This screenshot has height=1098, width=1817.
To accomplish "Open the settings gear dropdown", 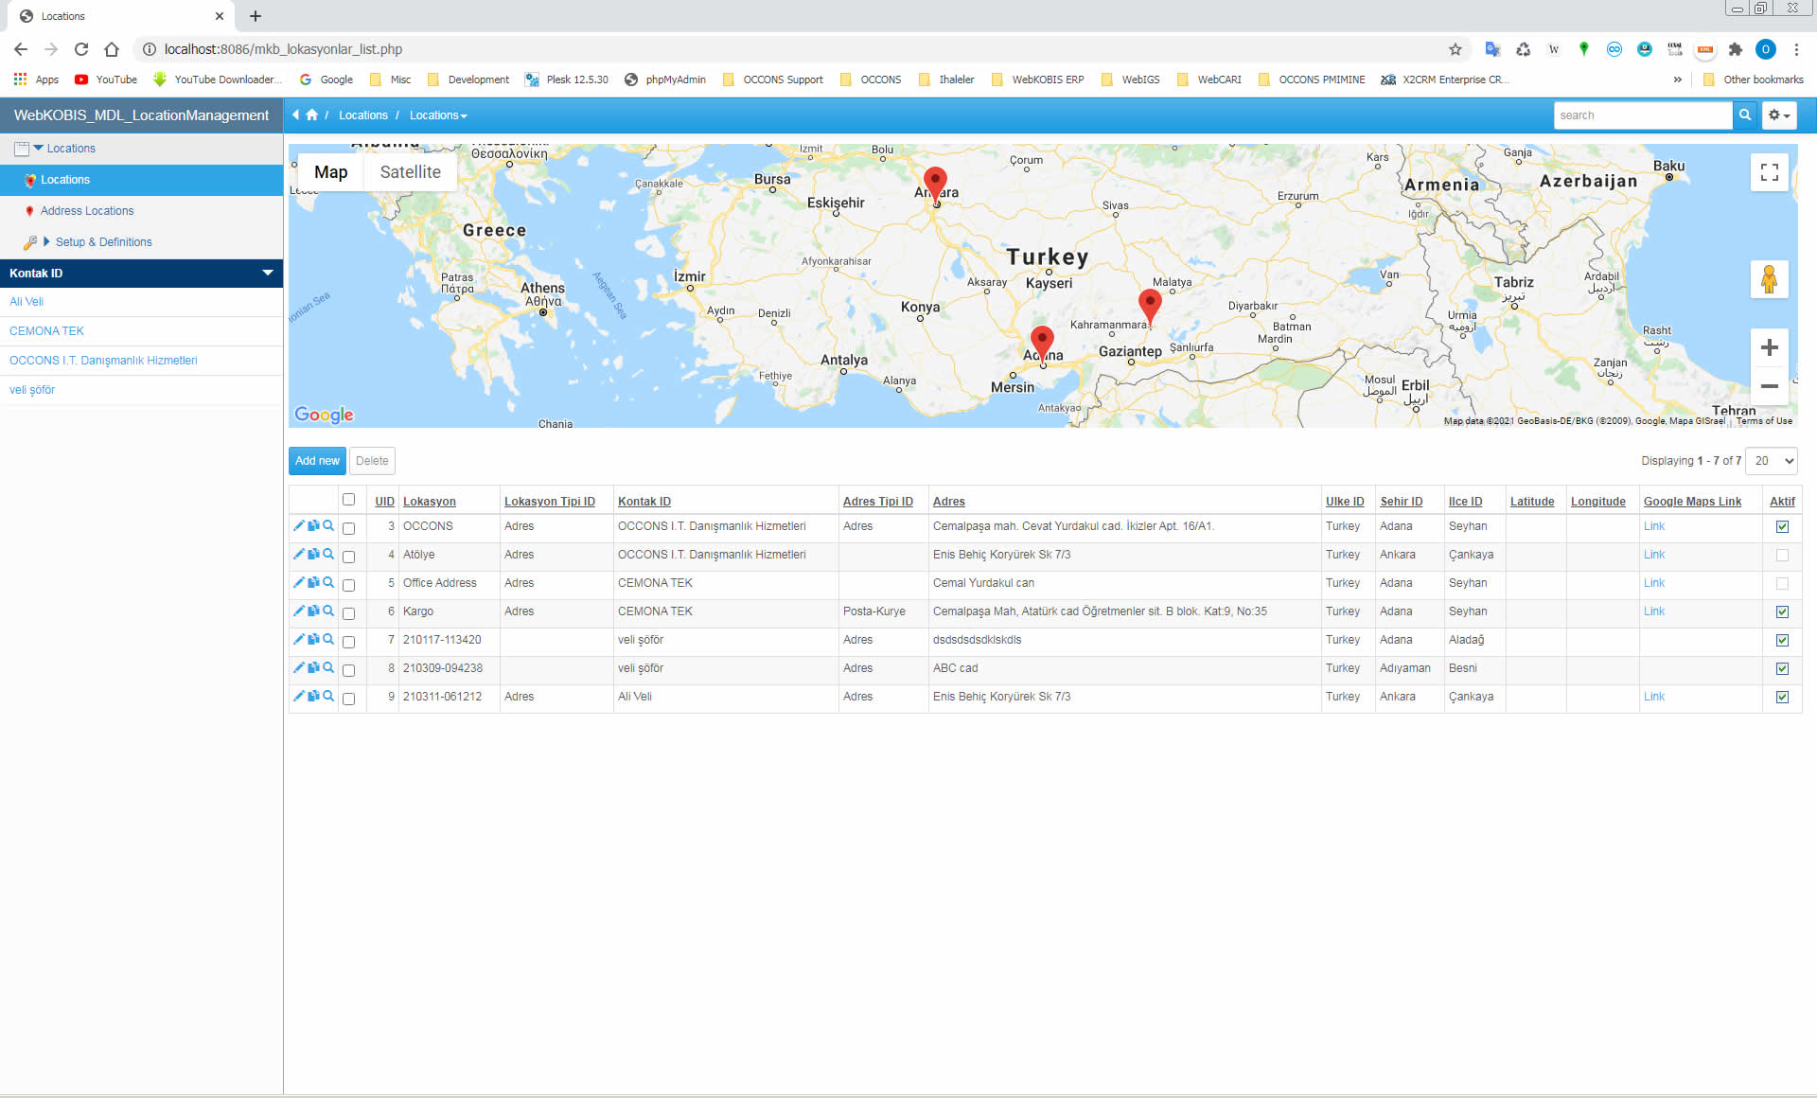I will coord(1779,115).
